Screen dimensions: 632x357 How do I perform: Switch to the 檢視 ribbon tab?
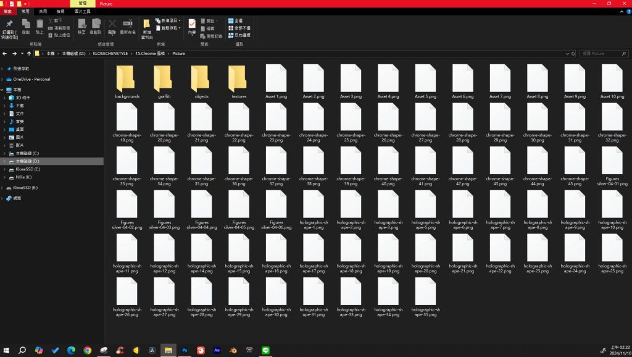tap(60, 11)
